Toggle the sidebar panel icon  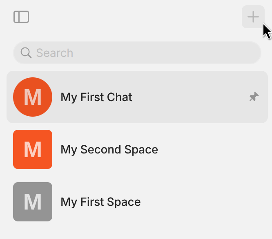[x=21, y=17]
